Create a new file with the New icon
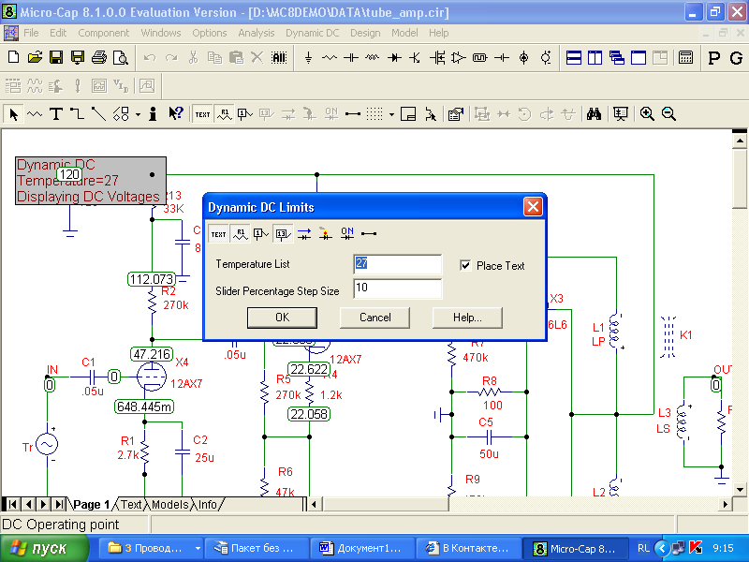This screenshot has width=749, height=562. (13, 58)
